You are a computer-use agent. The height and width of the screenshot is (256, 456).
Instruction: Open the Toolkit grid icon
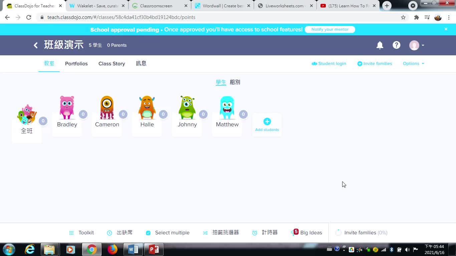point(71,233)
